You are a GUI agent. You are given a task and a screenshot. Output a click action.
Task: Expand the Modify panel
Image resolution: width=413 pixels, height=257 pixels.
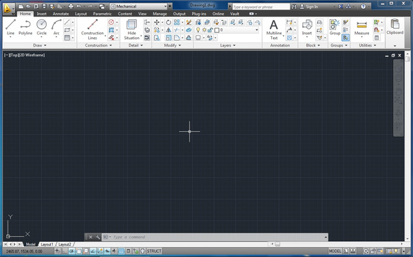tap(173, 45)
